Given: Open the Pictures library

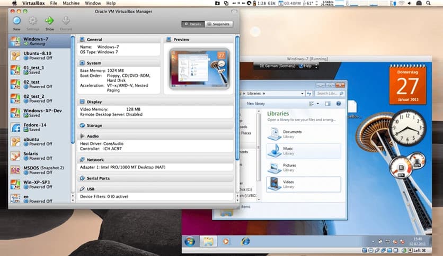Looking at the screenshot, I should click(x=304, y=168).
